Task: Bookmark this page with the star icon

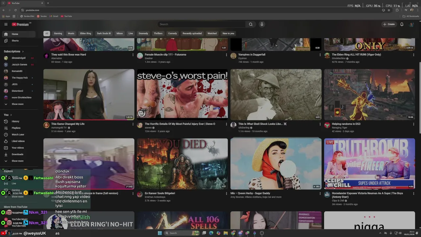Action: coord(389,10)
